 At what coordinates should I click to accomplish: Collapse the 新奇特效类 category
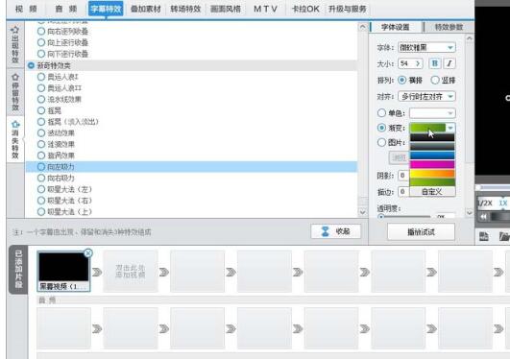point(31,65)
